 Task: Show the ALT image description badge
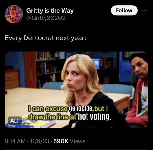15,121
